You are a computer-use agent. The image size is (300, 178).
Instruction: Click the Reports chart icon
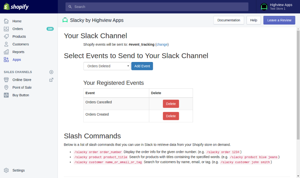click(x=6, y=52)
